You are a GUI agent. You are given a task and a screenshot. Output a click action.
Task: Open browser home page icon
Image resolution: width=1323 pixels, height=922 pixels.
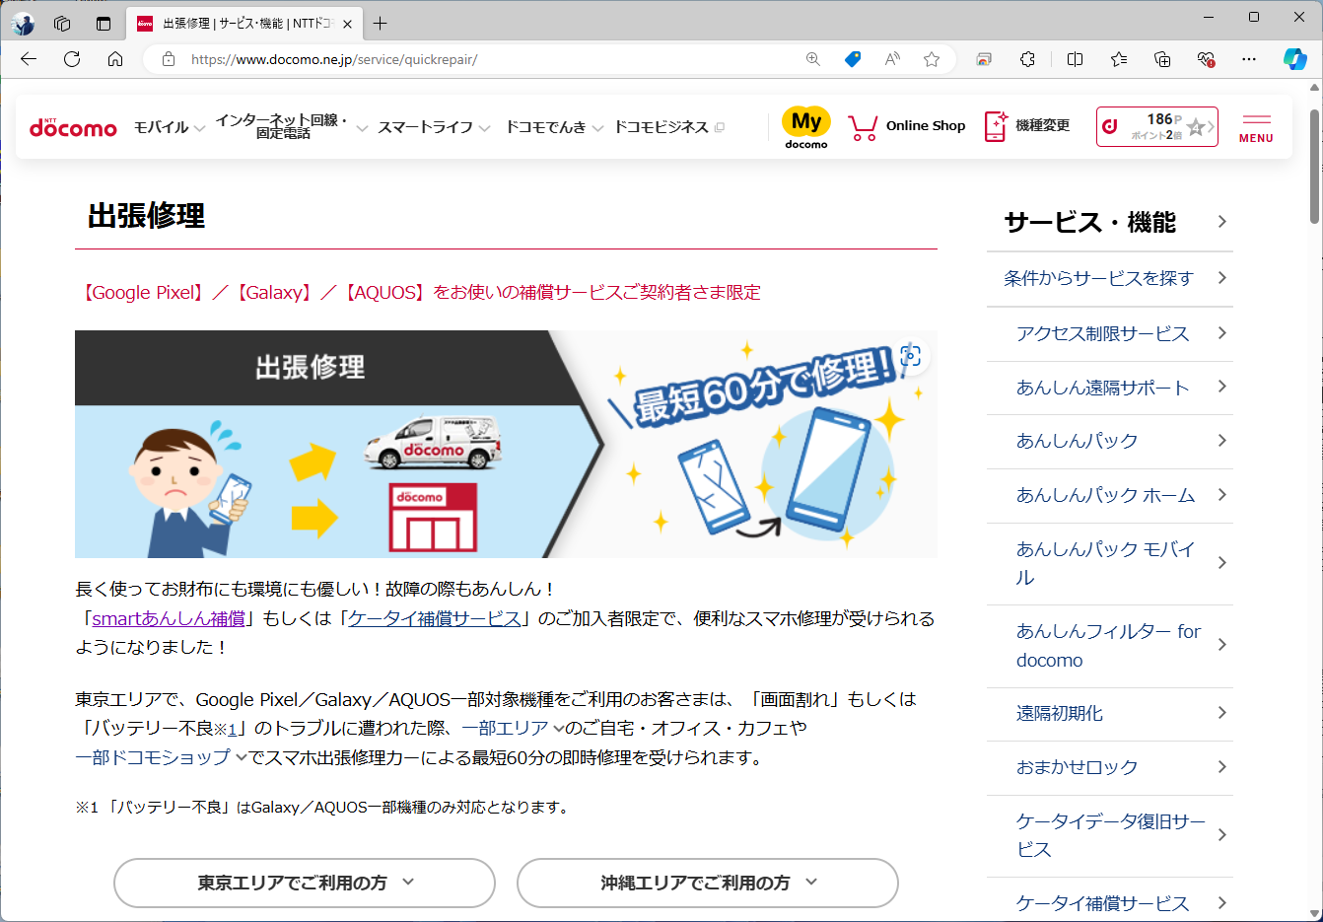click(115, 59)
